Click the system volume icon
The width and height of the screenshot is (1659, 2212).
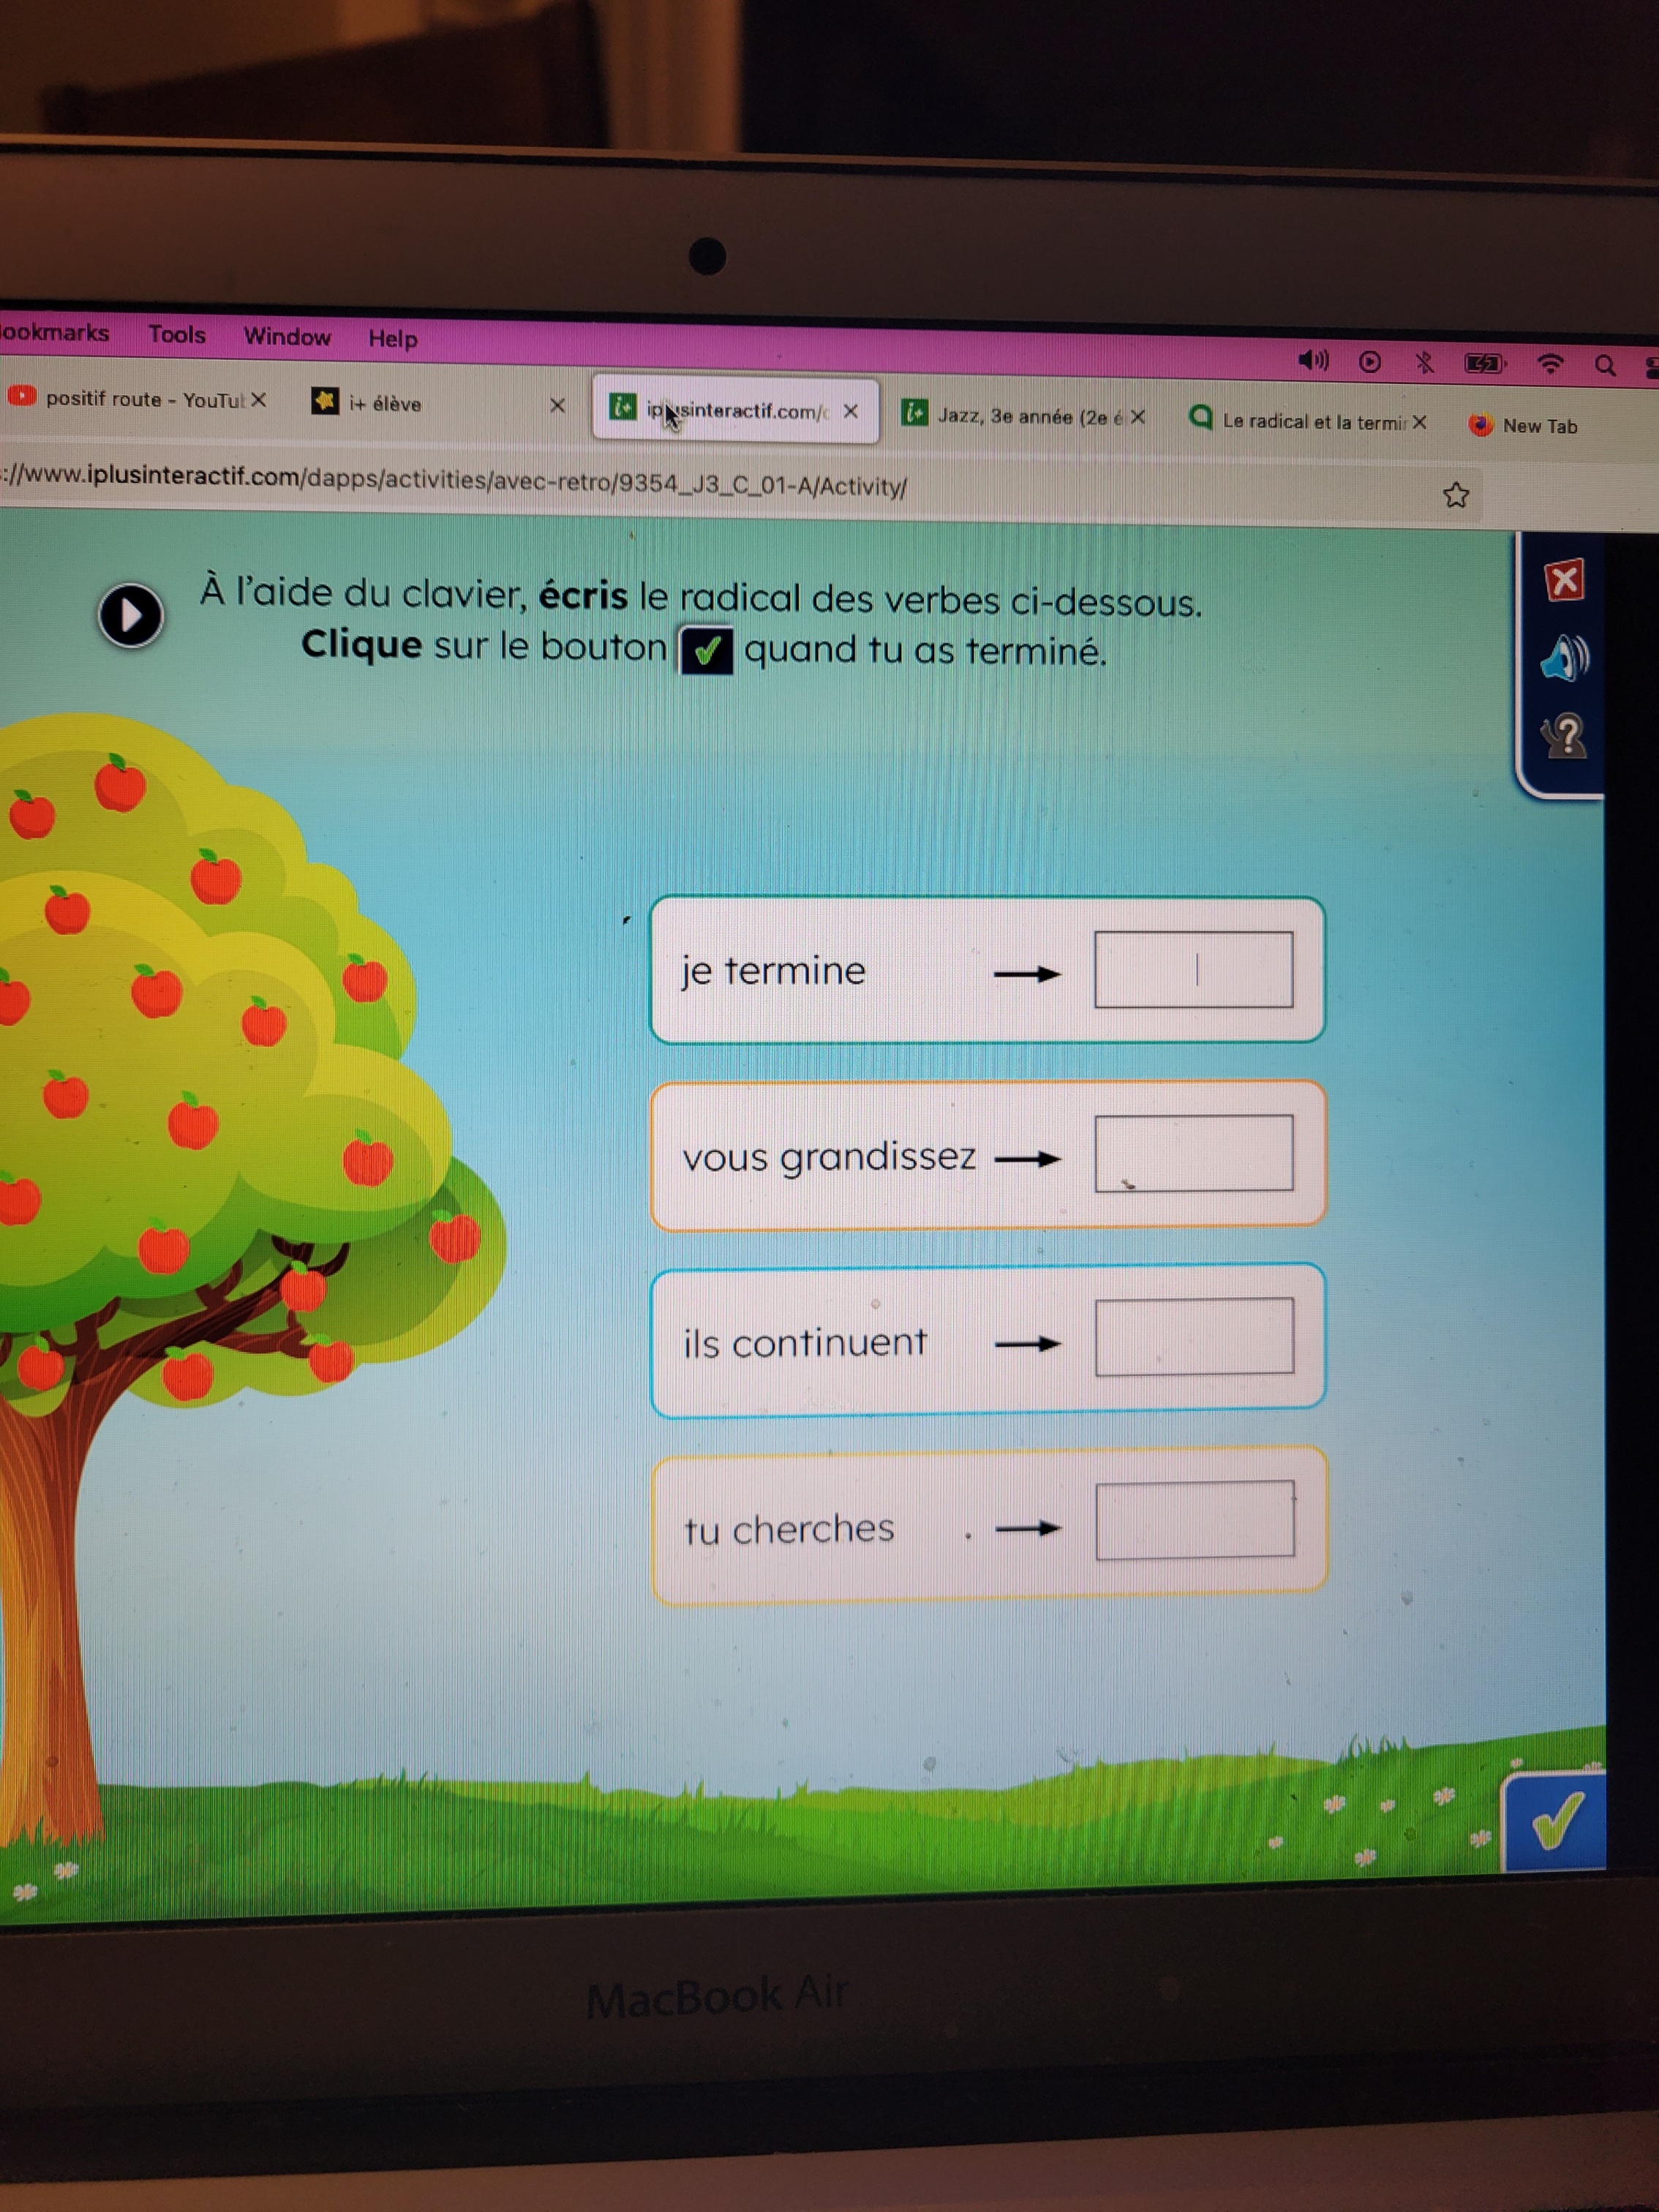tap(1312, 360)
